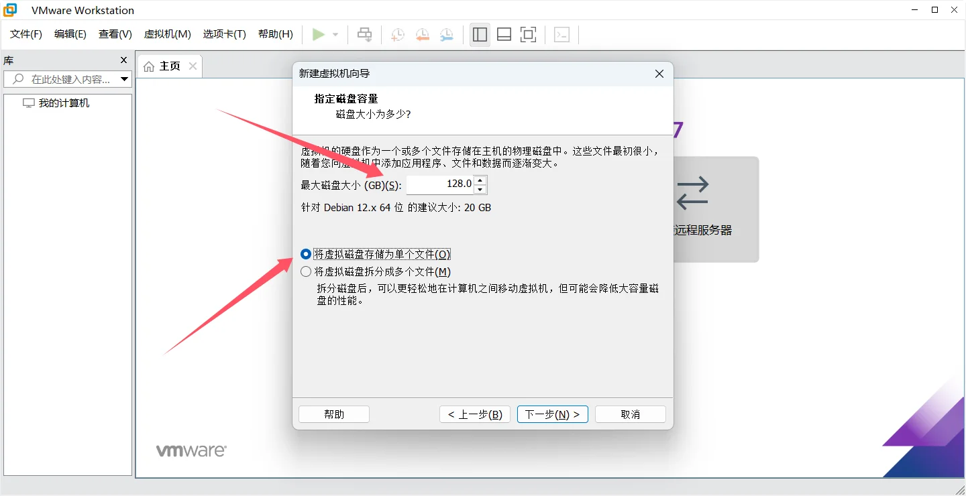
Task: Toggle the Show Library sidebar icon
Action: [480, 34]
